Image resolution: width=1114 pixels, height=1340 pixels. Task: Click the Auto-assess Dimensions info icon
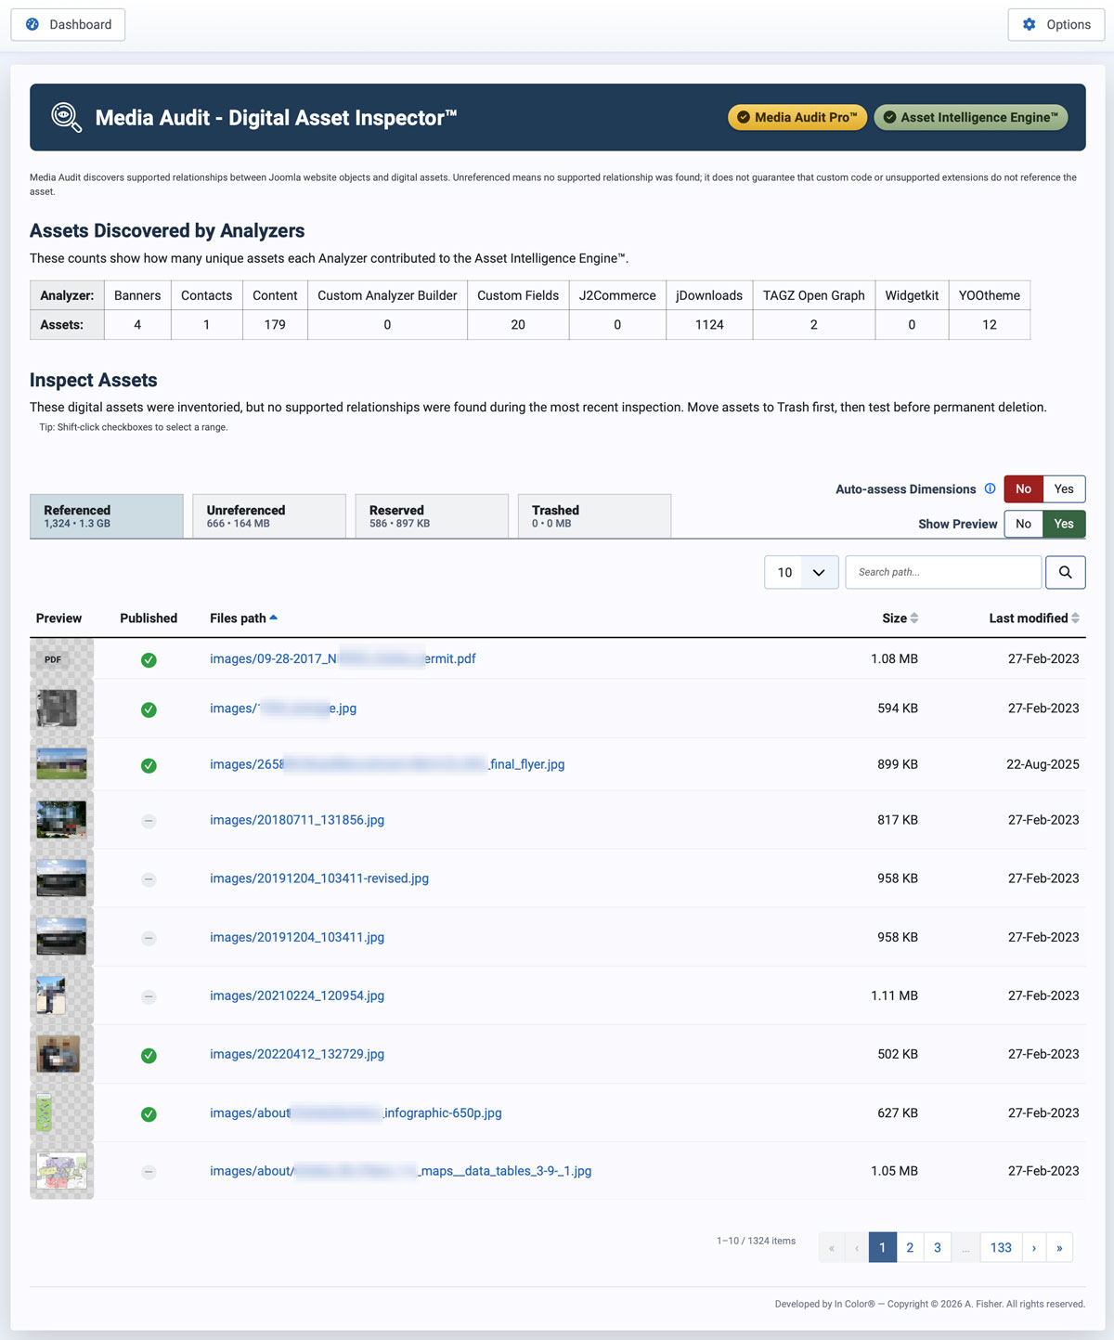[990, 488]
